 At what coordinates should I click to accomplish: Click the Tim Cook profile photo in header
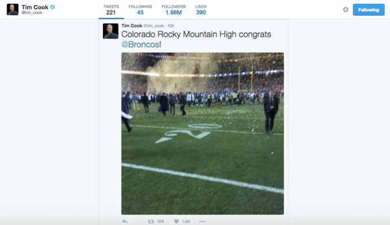tap(12, 10)
